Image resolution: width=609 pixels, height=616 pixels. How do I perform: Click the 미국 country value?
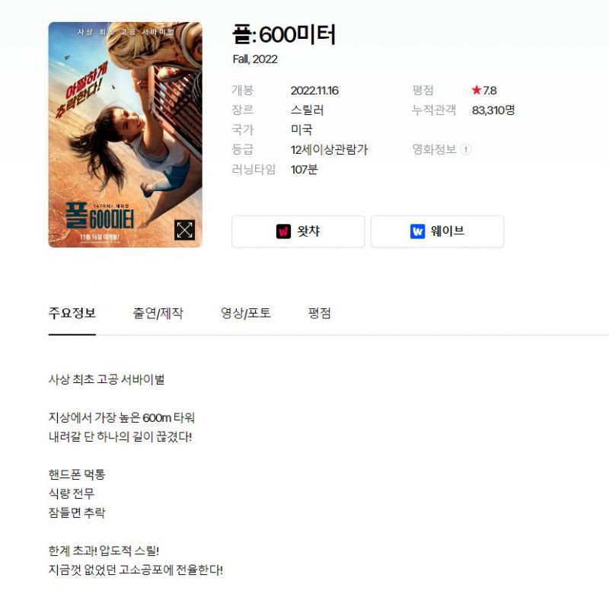[301, 129]
